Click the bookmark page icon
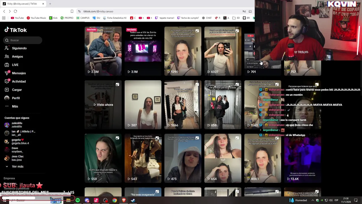362x204 pixels. [x=72, y=11]
